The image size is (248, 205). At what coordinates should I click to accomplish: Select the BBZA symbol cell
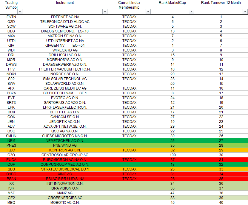(x=11, y=93)
